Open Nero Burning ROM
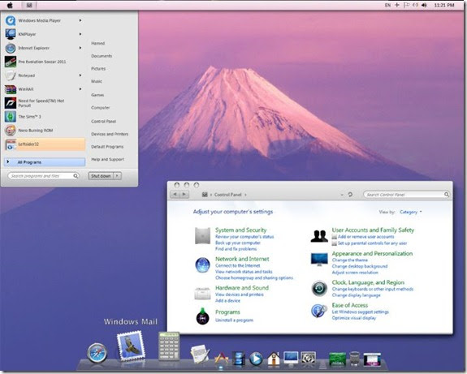The image size is (467, 374). [x=36, y=131]
